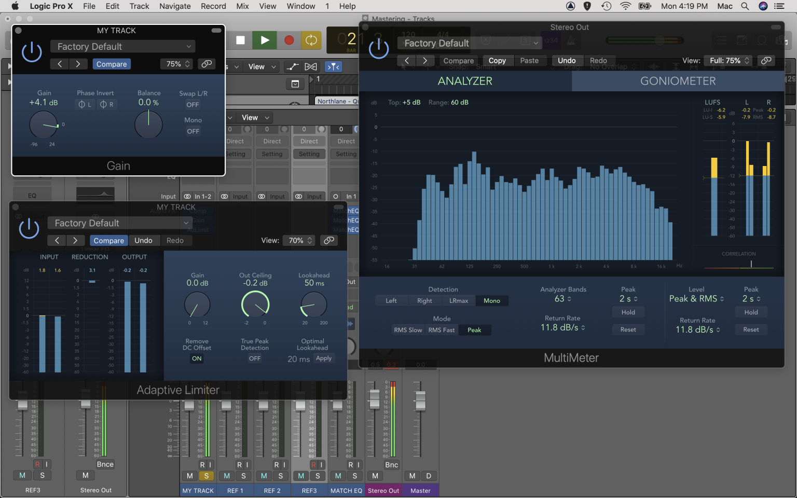797x498 pixels.
Task: Click the chain link icon in MultiMeter header
Action: pos(766,60)
